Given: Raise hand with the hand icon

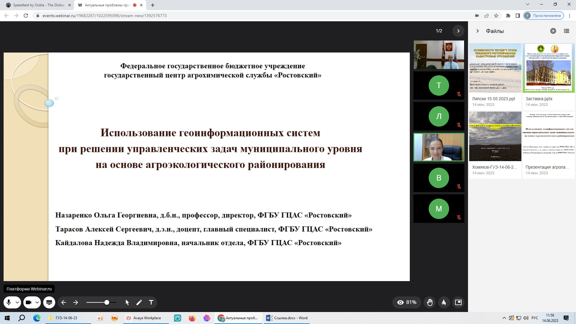Looking at the screenshot, I should 430,302.
